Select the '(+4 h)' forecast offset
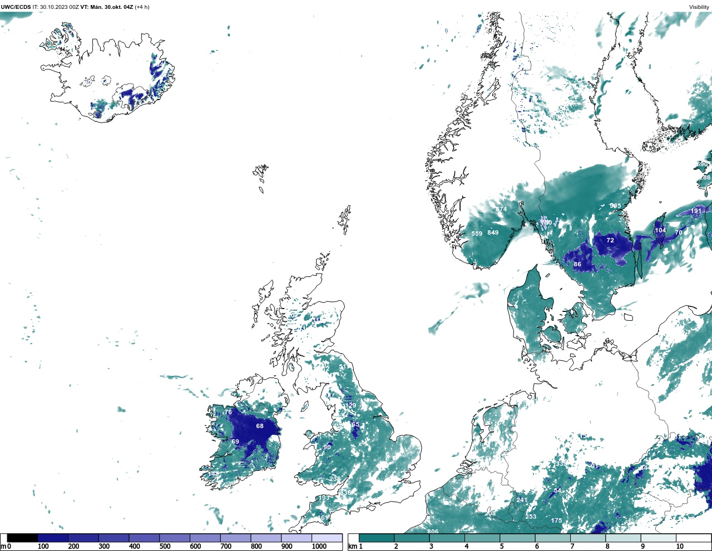The image size is (712, 551). [x=142, y=7]
